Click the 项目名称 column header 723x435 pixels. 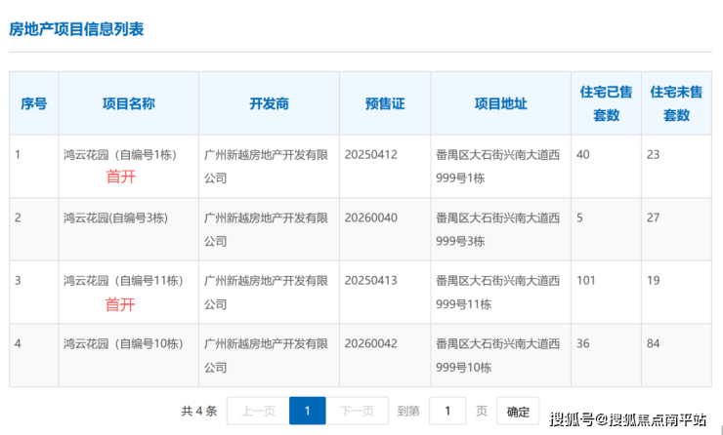tap(129, 103)
